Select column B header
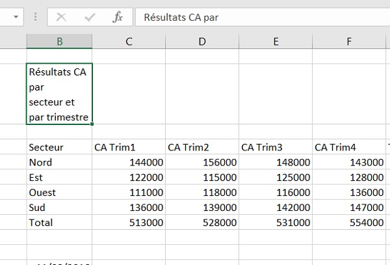Image resolution: width=390 pixels, height=265 pixels. tap(59, 41)
